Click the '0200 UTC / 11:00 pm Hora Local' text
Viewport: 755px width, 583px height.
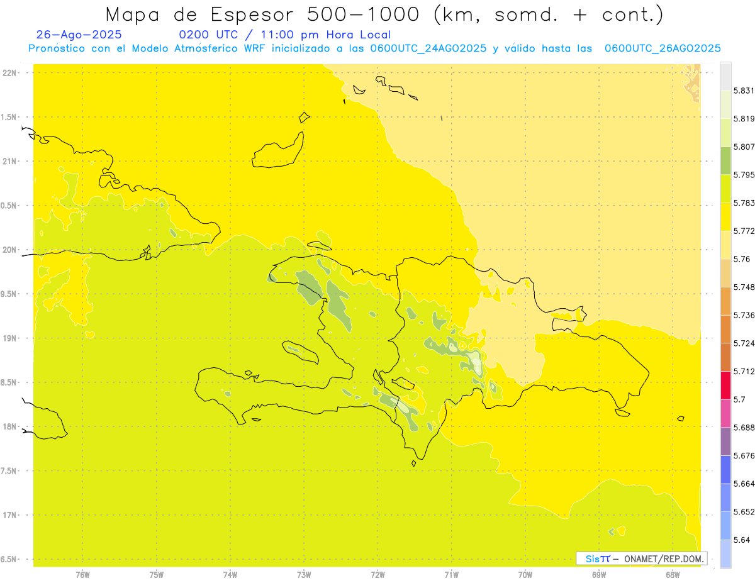[285, 35]
